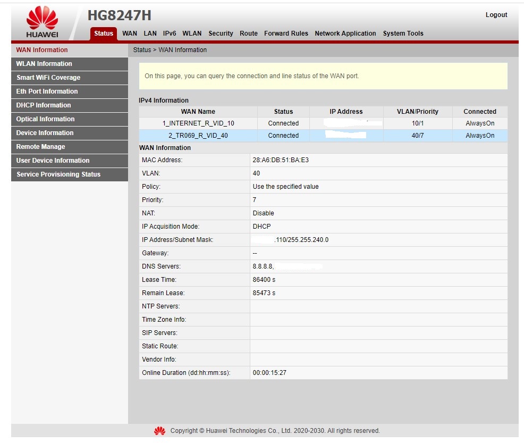The image size is (524, 443).
Task: Click the Static Route label
Action: click(x=160, y=346)
